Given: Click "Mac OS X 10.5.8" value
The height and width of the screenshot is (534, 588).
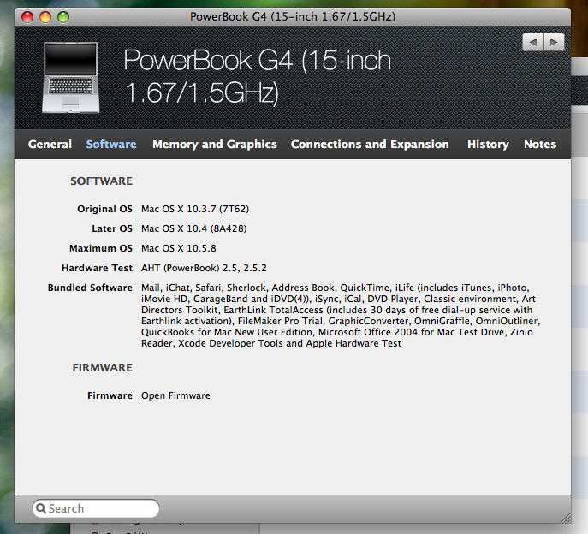Looking at the screenshot, I should point(179,248).
